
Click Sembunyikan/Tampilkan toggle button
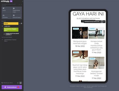(x=93, y=22)
